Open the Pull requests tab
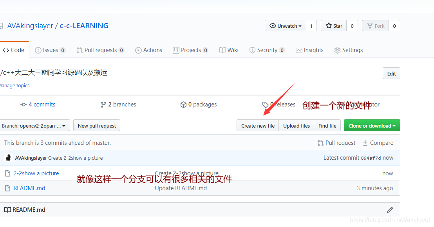The height and width of the screenshot is (227, 434). click(100, 50)
